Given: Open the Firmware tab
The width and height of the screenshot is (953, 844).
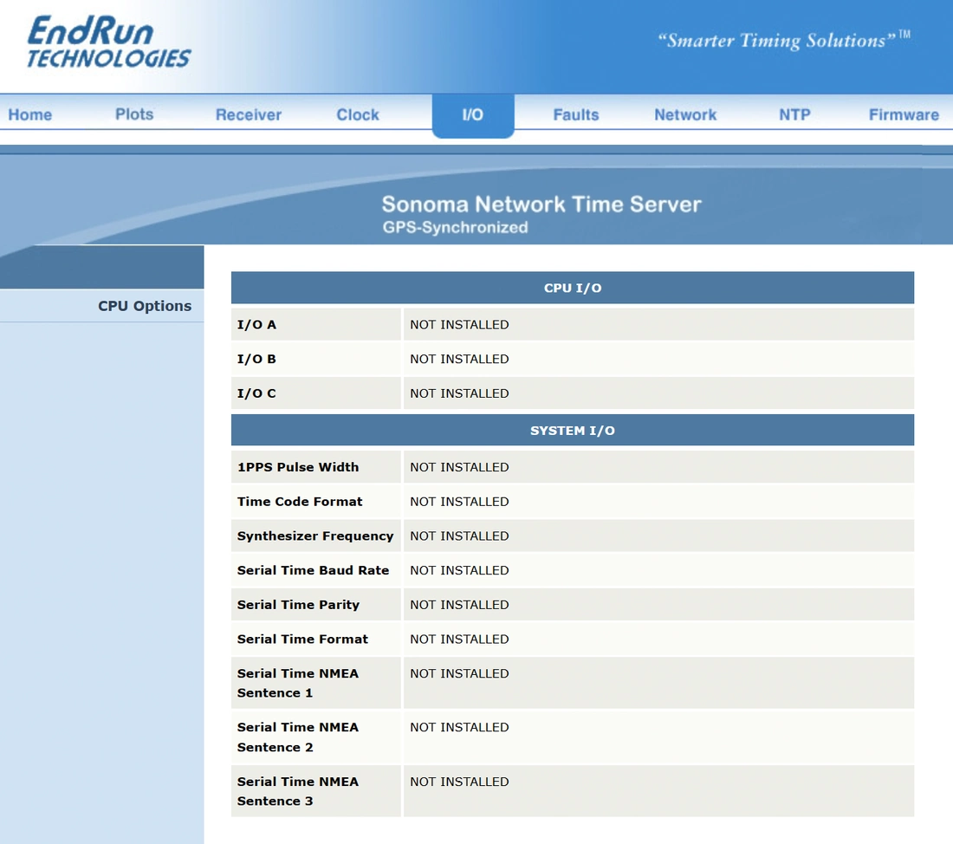Looking at the screenshot, I should tap(904, 114).
